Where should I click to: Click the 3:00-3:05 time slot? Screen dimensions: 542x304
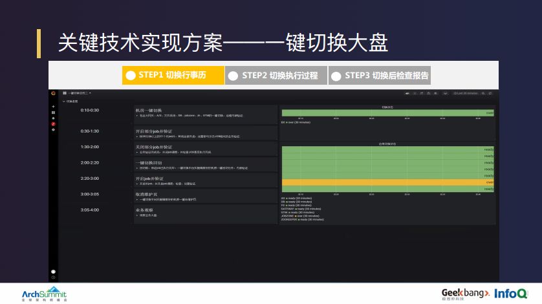click(x=90, y=194)
